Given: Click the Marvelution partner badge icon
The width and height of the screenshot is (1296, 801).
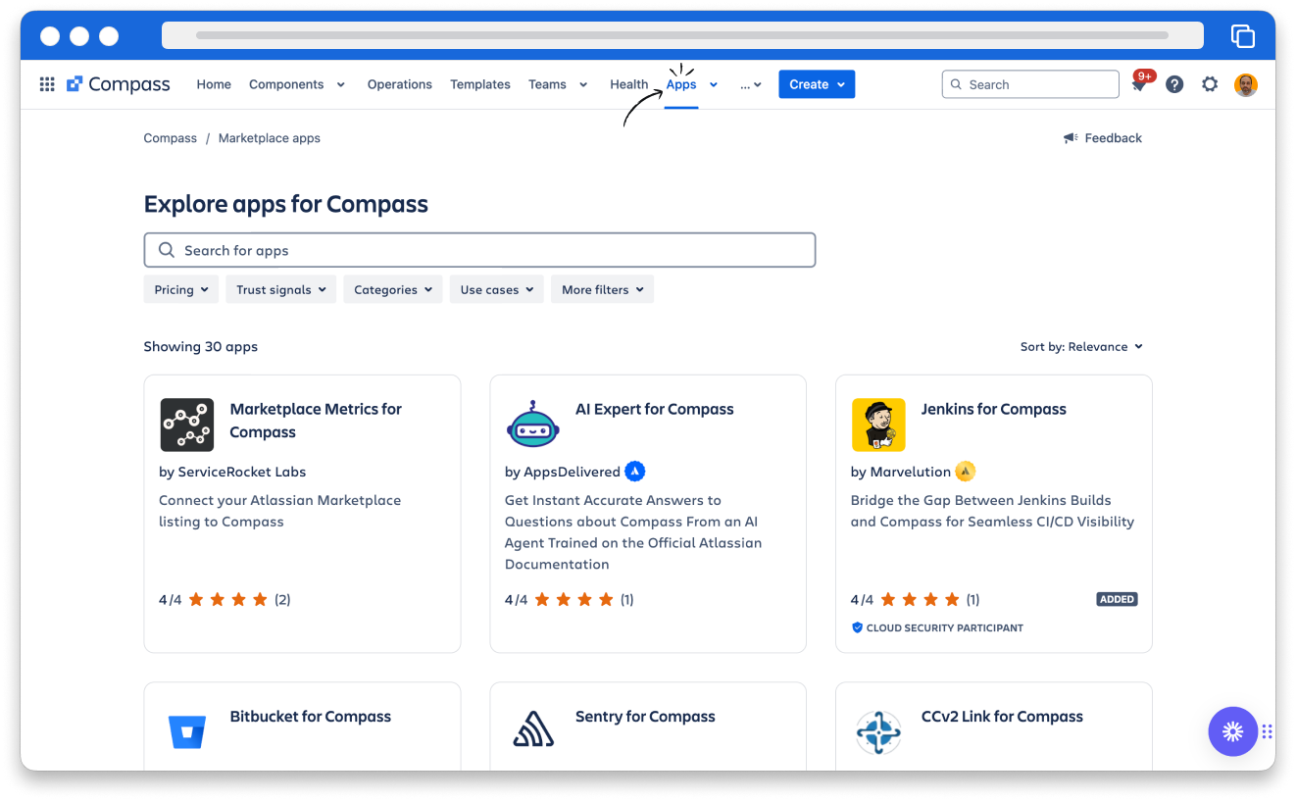Looking at the screenshot, I should (x=966, y=472).
